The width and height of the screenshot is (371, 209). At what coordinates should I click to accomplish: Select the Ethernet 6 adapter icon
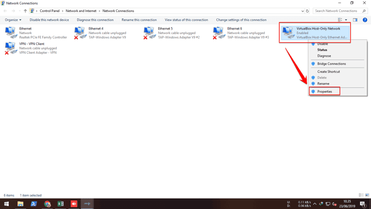click(219, 33)
